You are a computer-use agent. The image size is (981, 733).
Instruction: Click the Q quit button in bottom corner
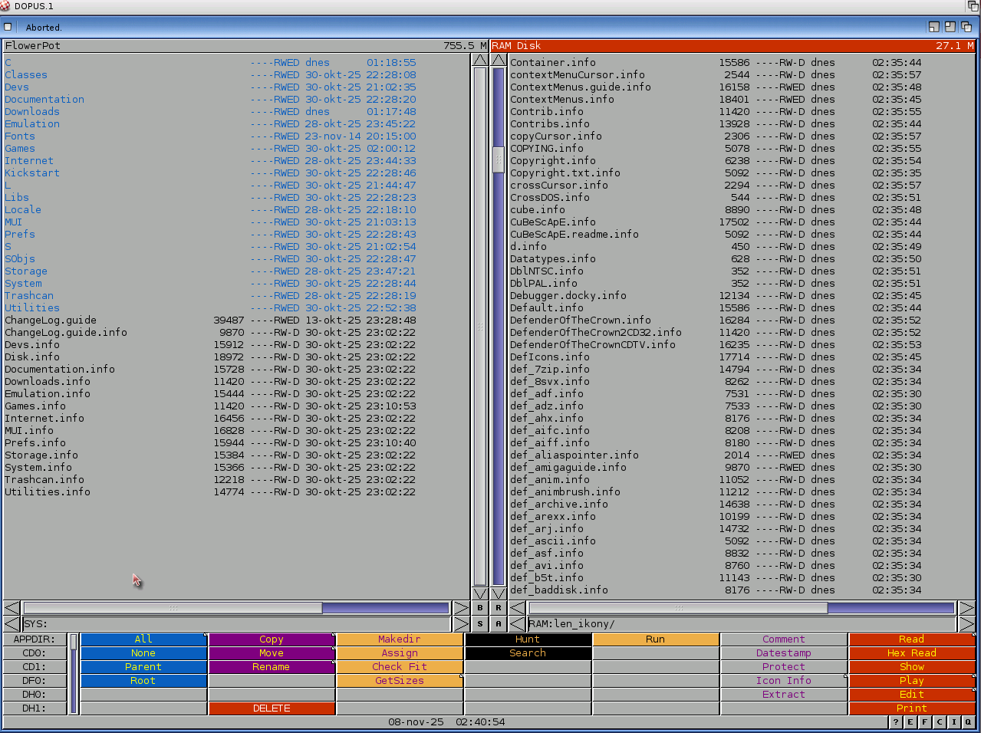968,722
